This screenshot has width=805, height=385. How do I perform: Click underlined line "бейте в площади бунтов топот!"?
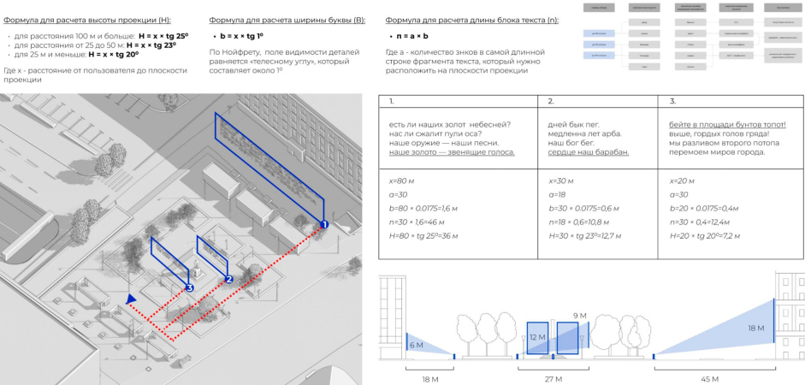click(727, 124)
